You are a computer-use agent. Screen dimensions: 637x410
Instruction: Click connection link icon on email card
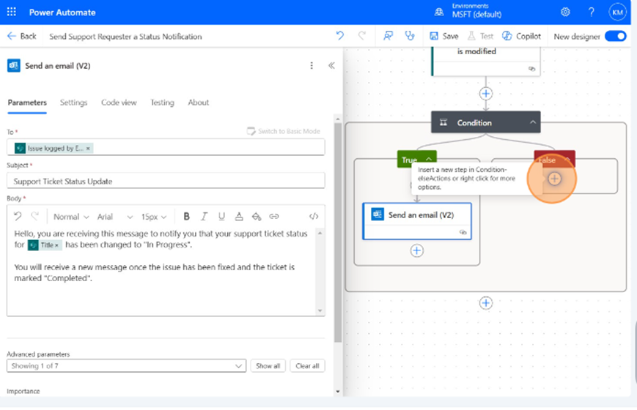click(x=463, y=232)
